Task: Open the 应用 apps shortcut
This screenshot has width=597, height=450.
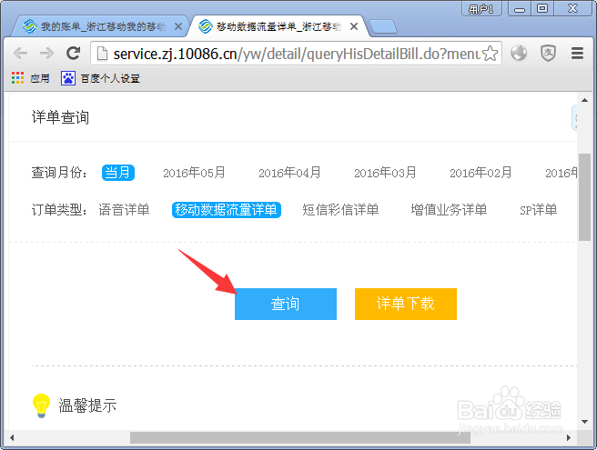Action: [x=30, y=78]
